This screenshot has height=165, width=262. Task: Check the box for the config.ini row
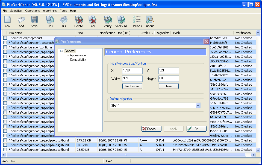tap(5, 47)
